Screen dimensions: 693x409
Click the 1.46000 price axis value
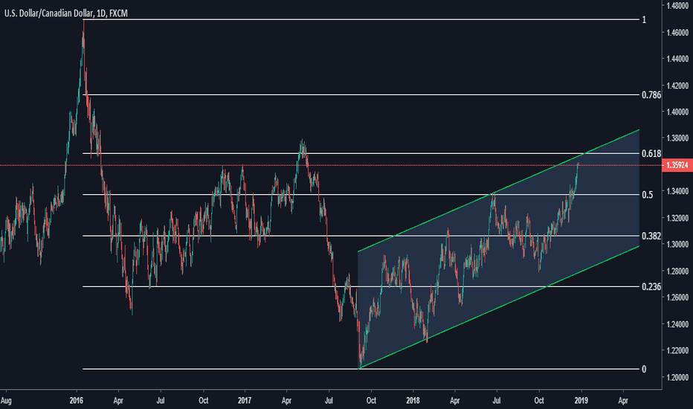(677, 33)
